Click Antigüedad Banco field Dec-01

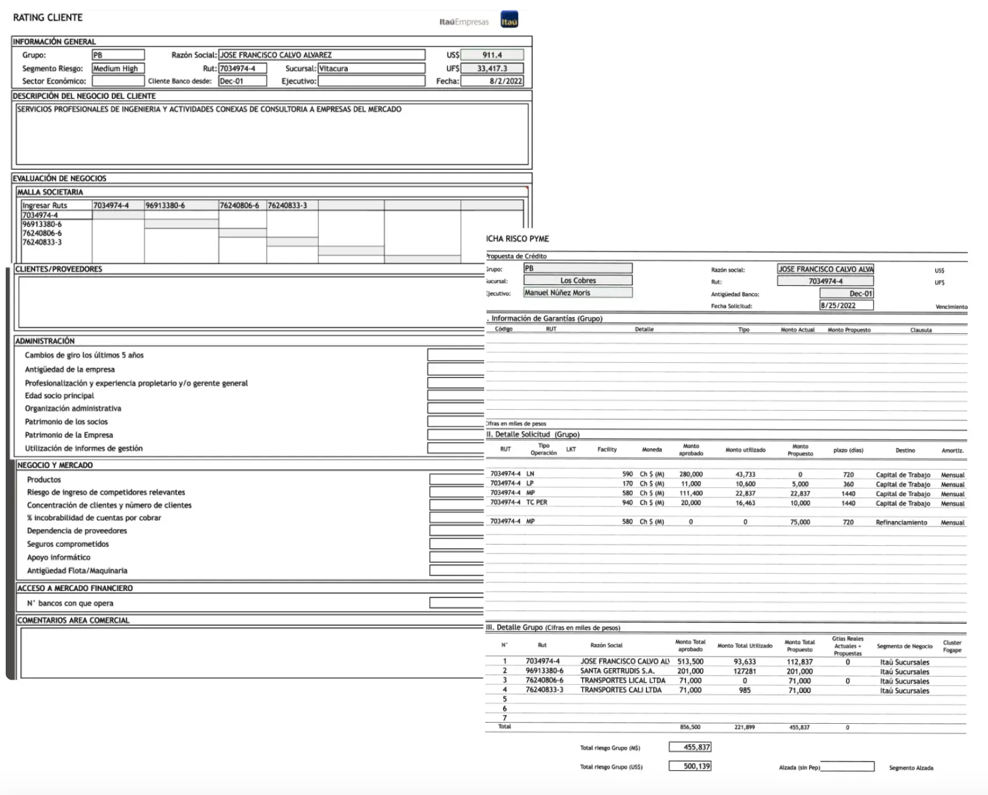tap(847, 294)
